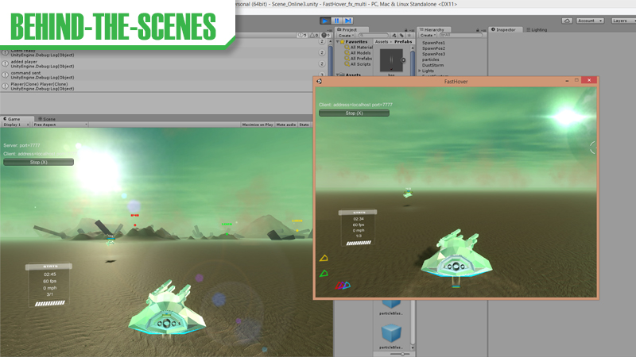Click the Step frame button
The height and width of the screenshot is (357, 636).
[x=347, y=20]
